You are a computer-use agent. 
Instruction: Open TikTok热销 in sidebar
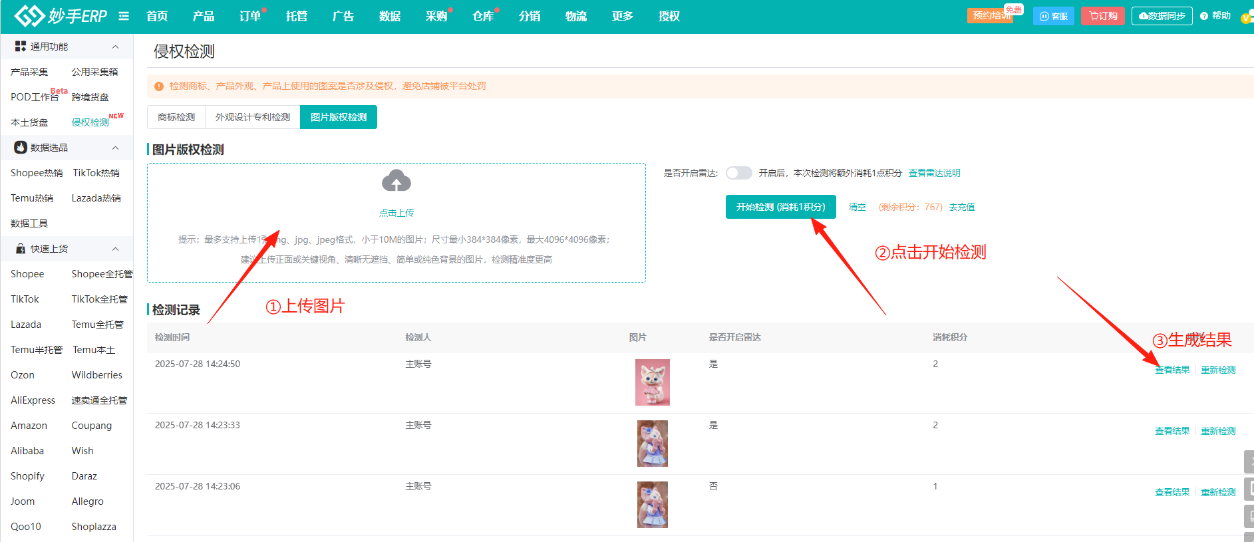point(96,173)
